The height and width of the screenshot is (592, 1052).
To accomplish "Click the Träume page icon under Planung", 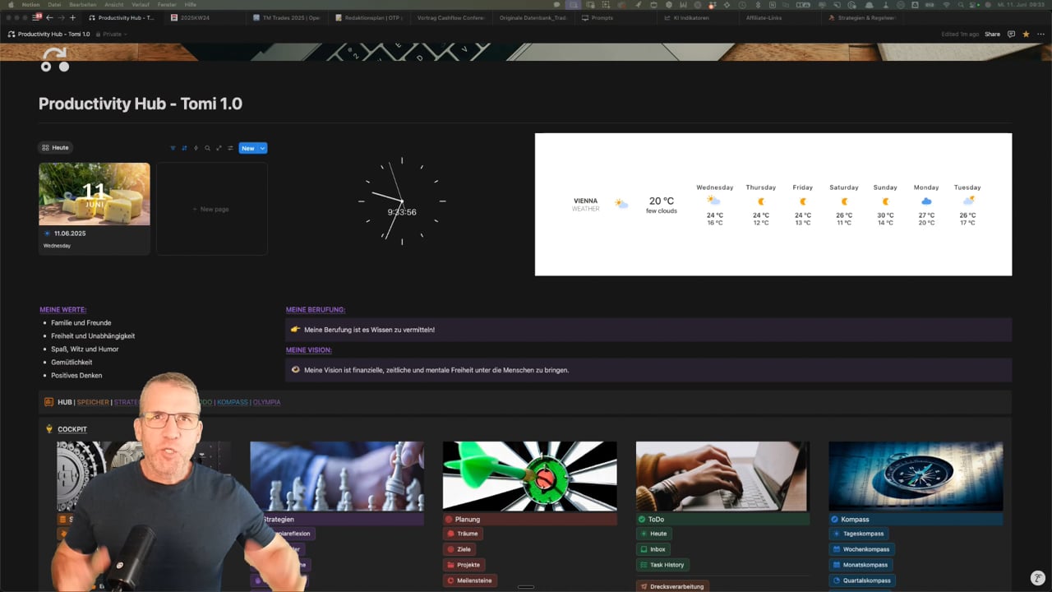I will pyautogui.click(x=450, y=534).
